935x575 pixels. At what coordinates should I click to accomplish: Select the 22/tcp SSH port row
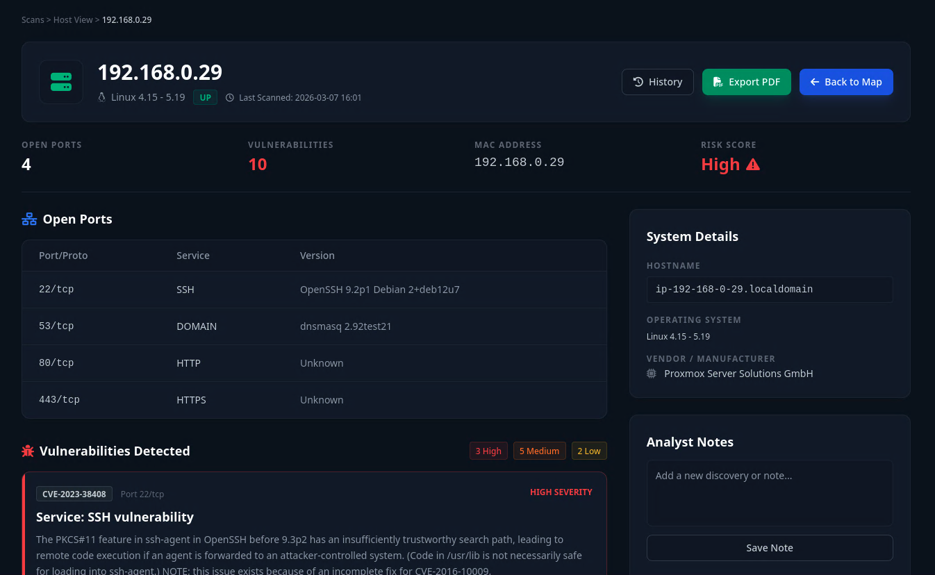coord(314,290)
